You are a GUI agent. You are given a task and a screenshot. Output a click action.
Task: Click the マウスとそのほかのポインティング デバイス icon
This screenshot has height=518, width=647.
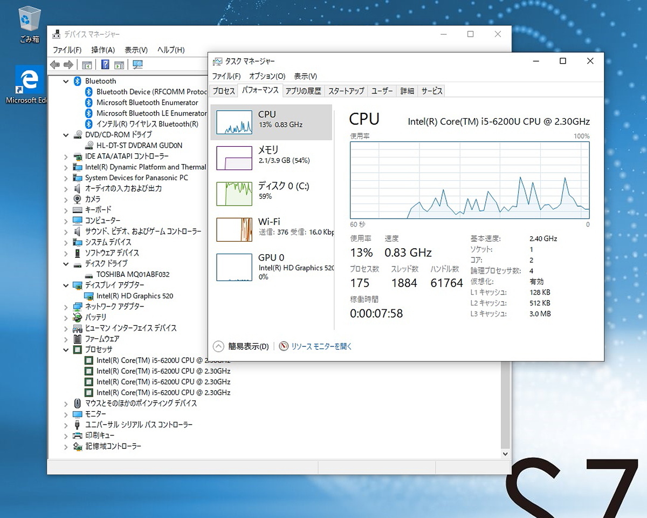[78, 403]
